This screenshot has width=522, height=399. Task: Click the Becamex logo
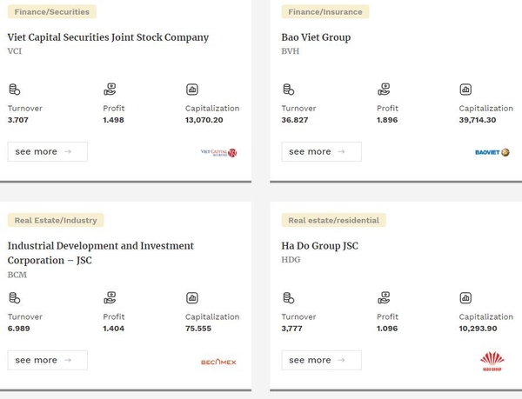click(x=218, y=362)
